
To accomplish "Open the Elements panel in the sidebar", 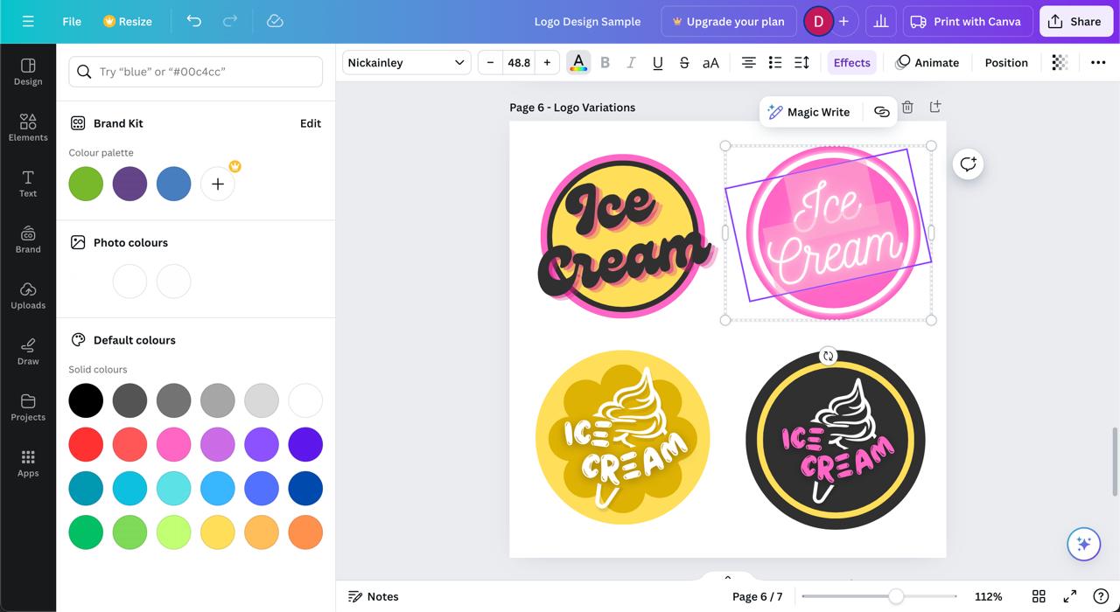I will [x=27, y=127].
